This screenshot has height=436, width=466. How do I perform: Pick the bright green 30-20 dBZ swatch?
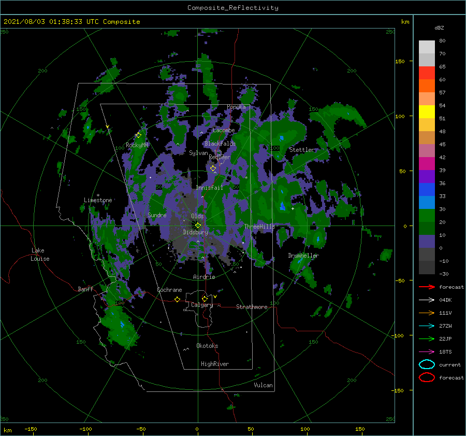(427, 216)
